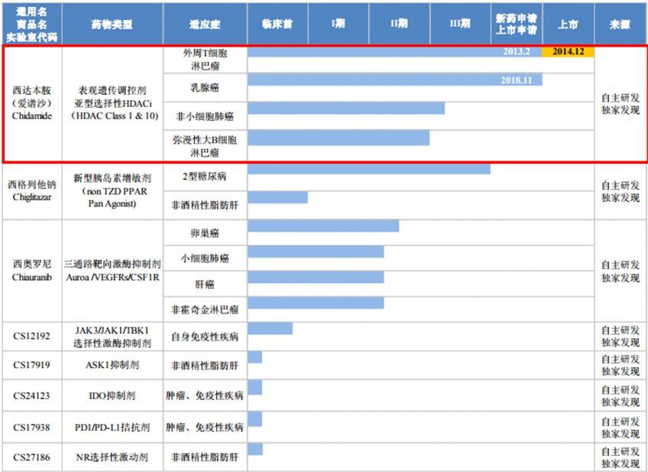Click the 来源 column header

point(620,24)
